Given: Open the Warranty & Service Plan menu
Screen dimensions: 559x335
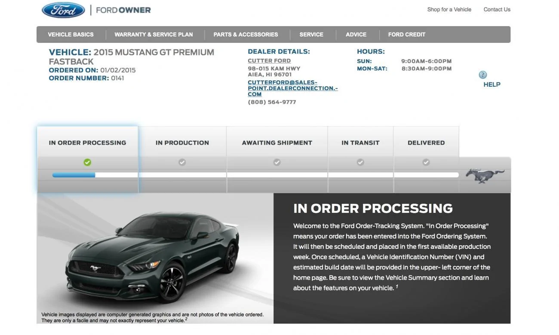Looking at the screenshot, I should coord(154,34).
